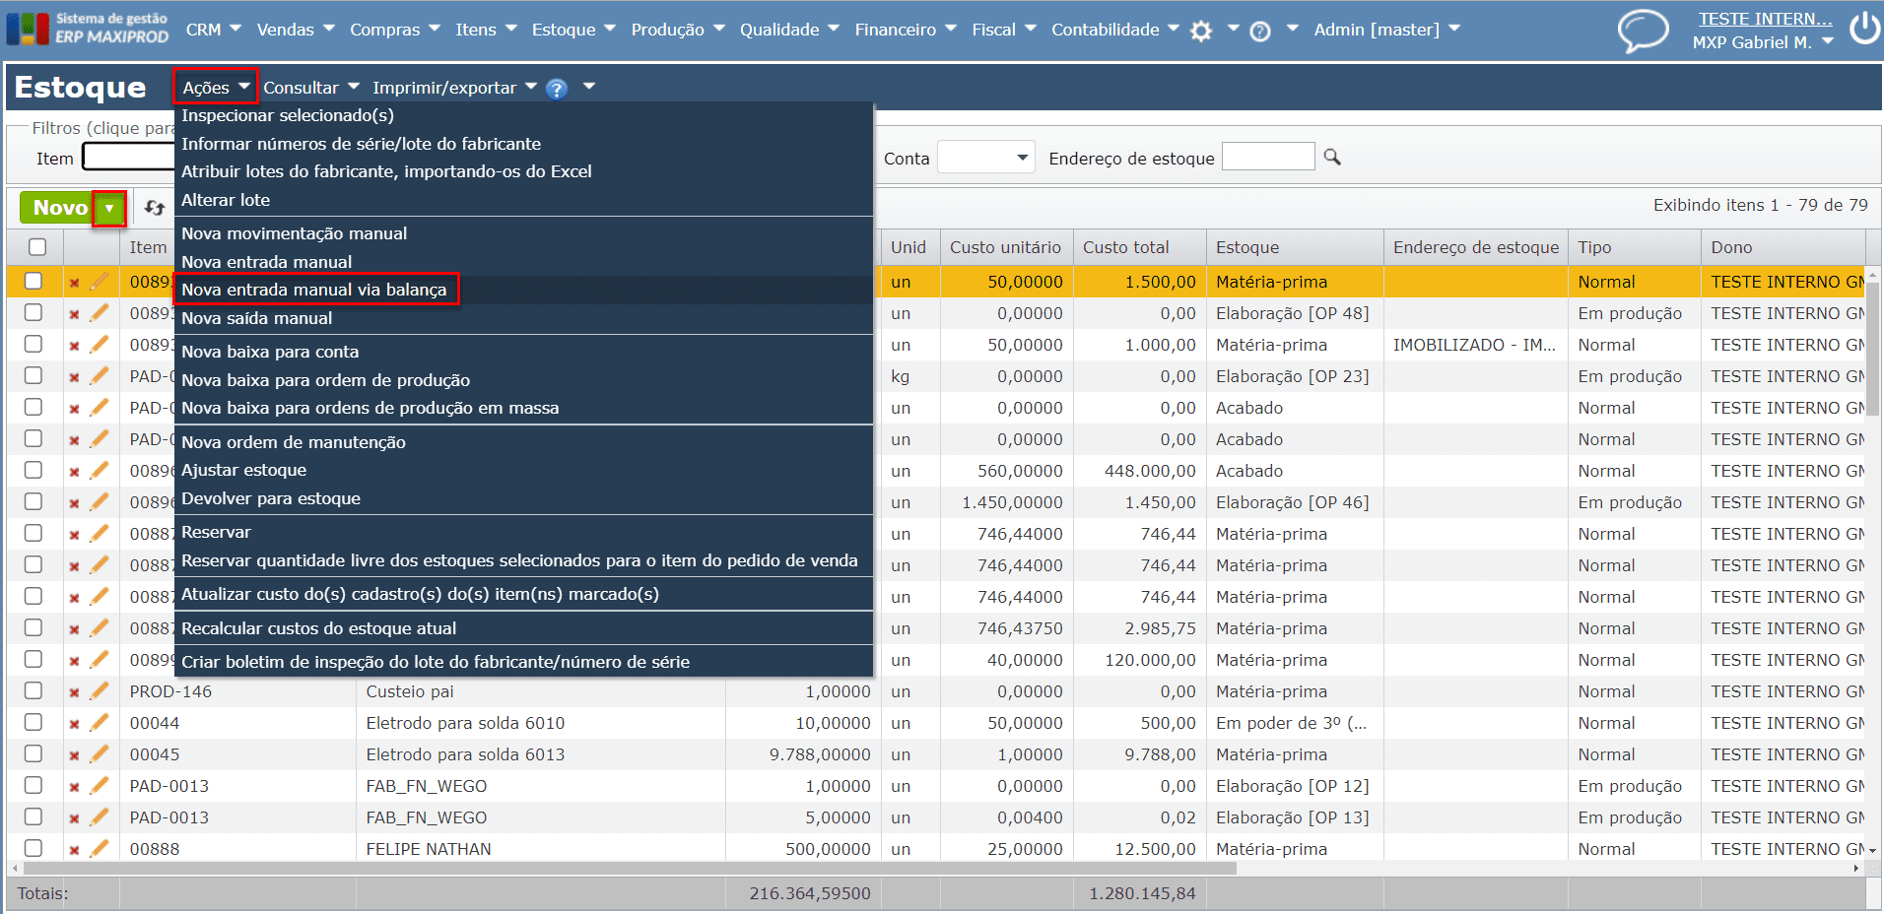Tick the checkbox for item 00888
This screenshot has height=914, width=1884.
(34, 848)
